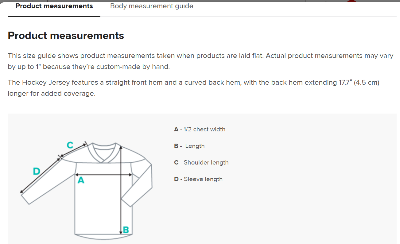Viewport: 400px width, 244px height.
Task: Click the letter D sleeve marker
Action: pos(36,171)
